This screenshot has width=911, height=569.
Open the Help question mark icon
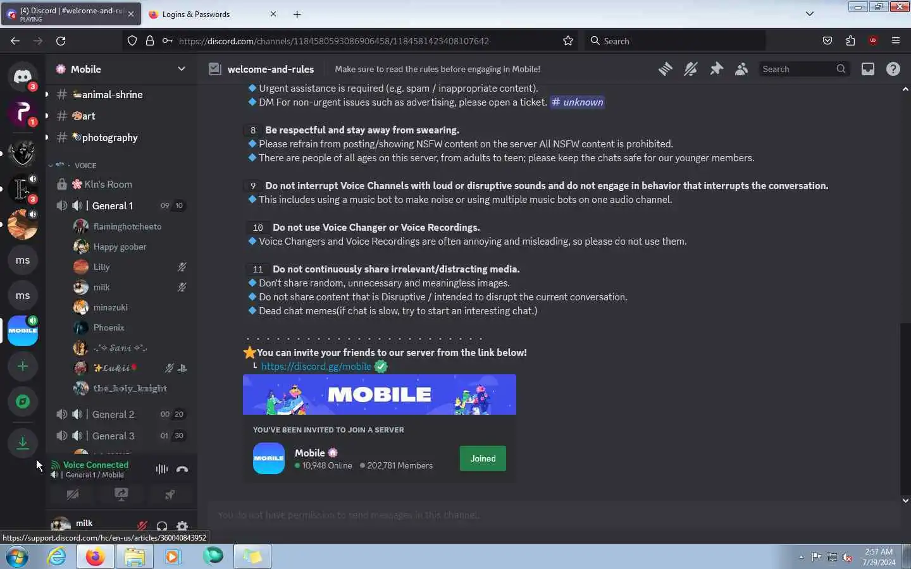coord(893,69)
